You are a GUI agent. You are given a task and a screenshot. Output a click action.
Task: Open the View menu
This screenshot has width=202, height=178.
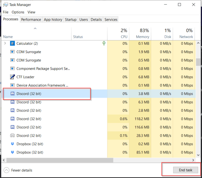click(31, 12)
